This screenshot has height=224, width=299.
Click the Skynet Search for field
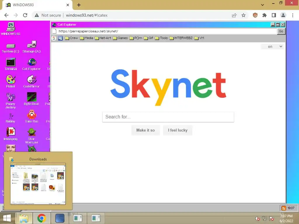tap(168, 117)
